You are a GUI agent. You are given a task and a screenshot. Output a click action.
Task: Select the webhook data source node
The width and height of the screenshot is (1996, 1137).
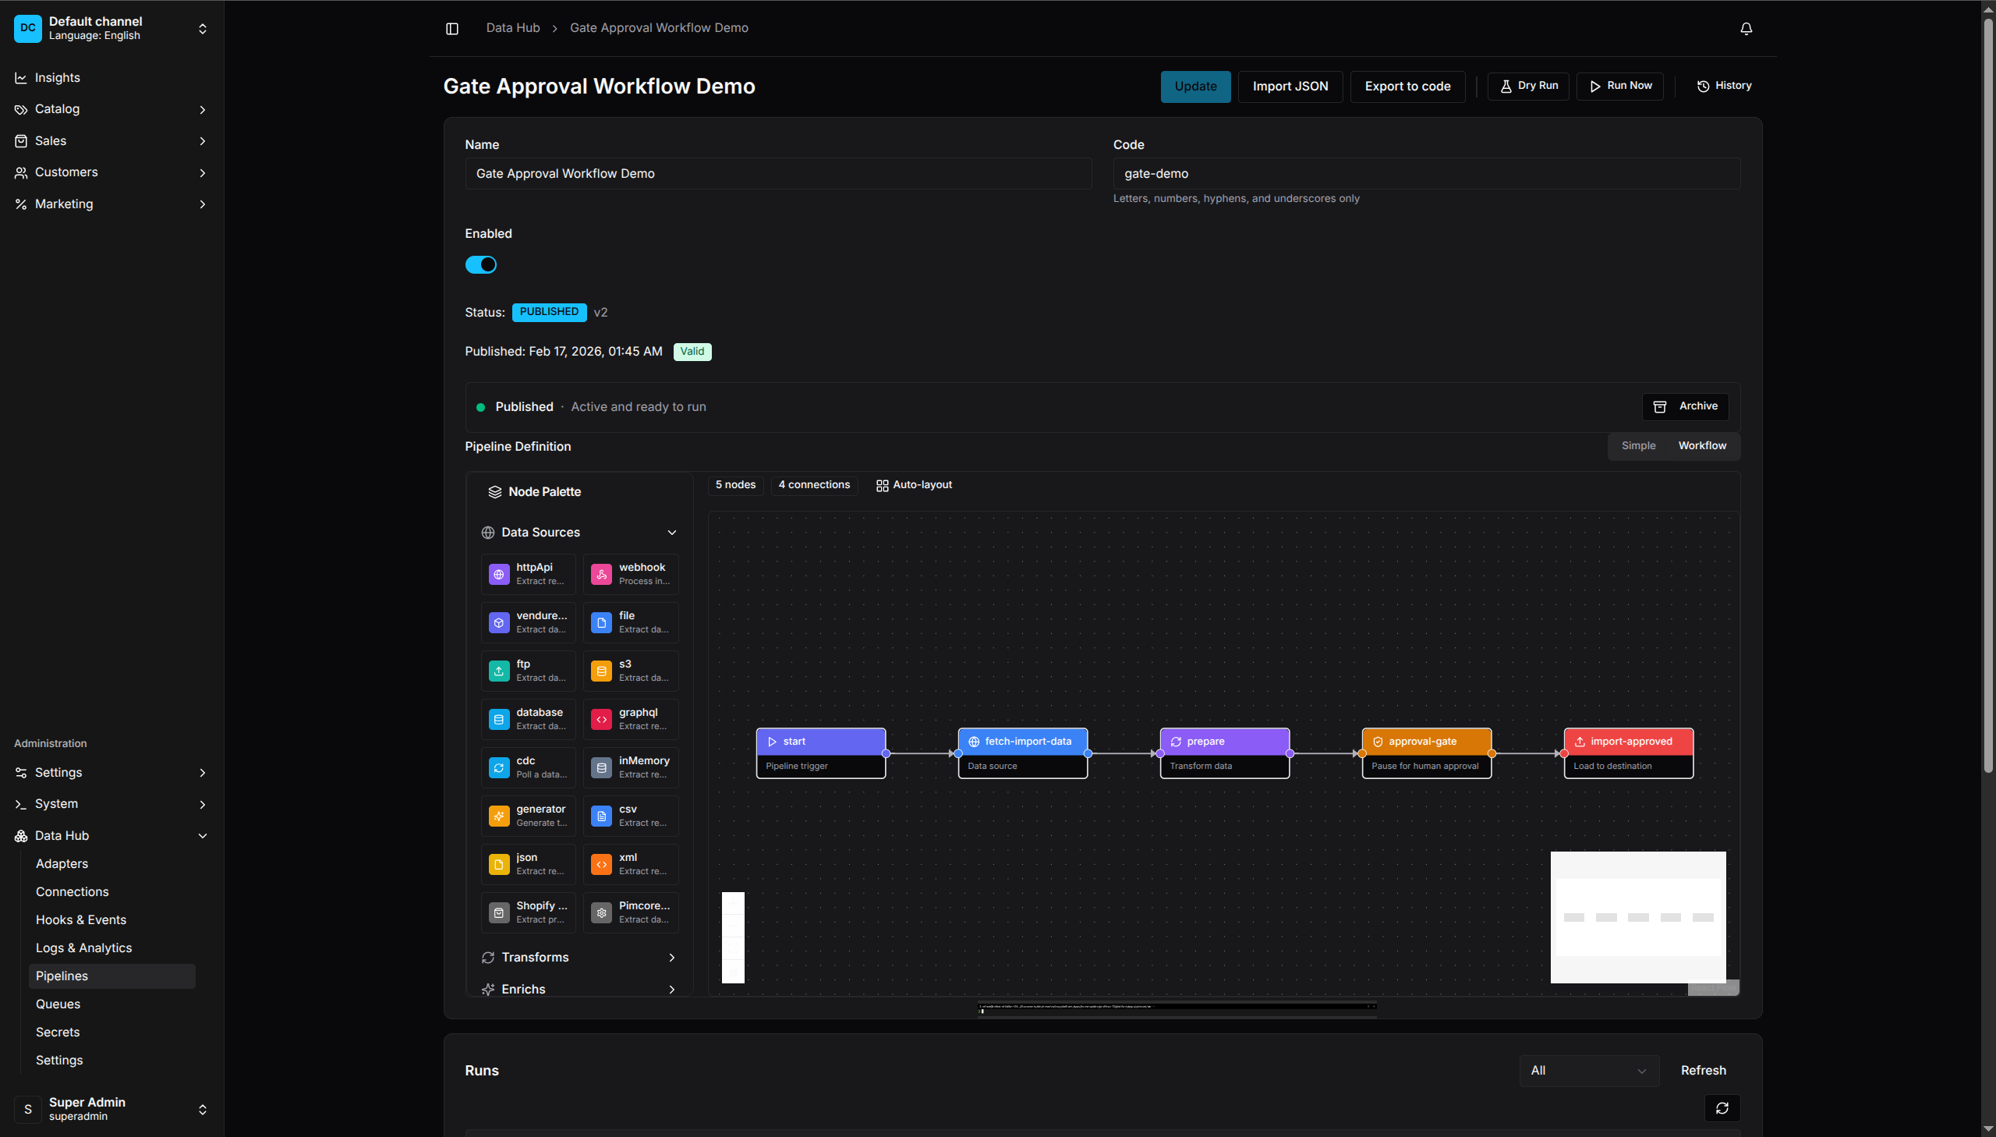click(630, 574)
